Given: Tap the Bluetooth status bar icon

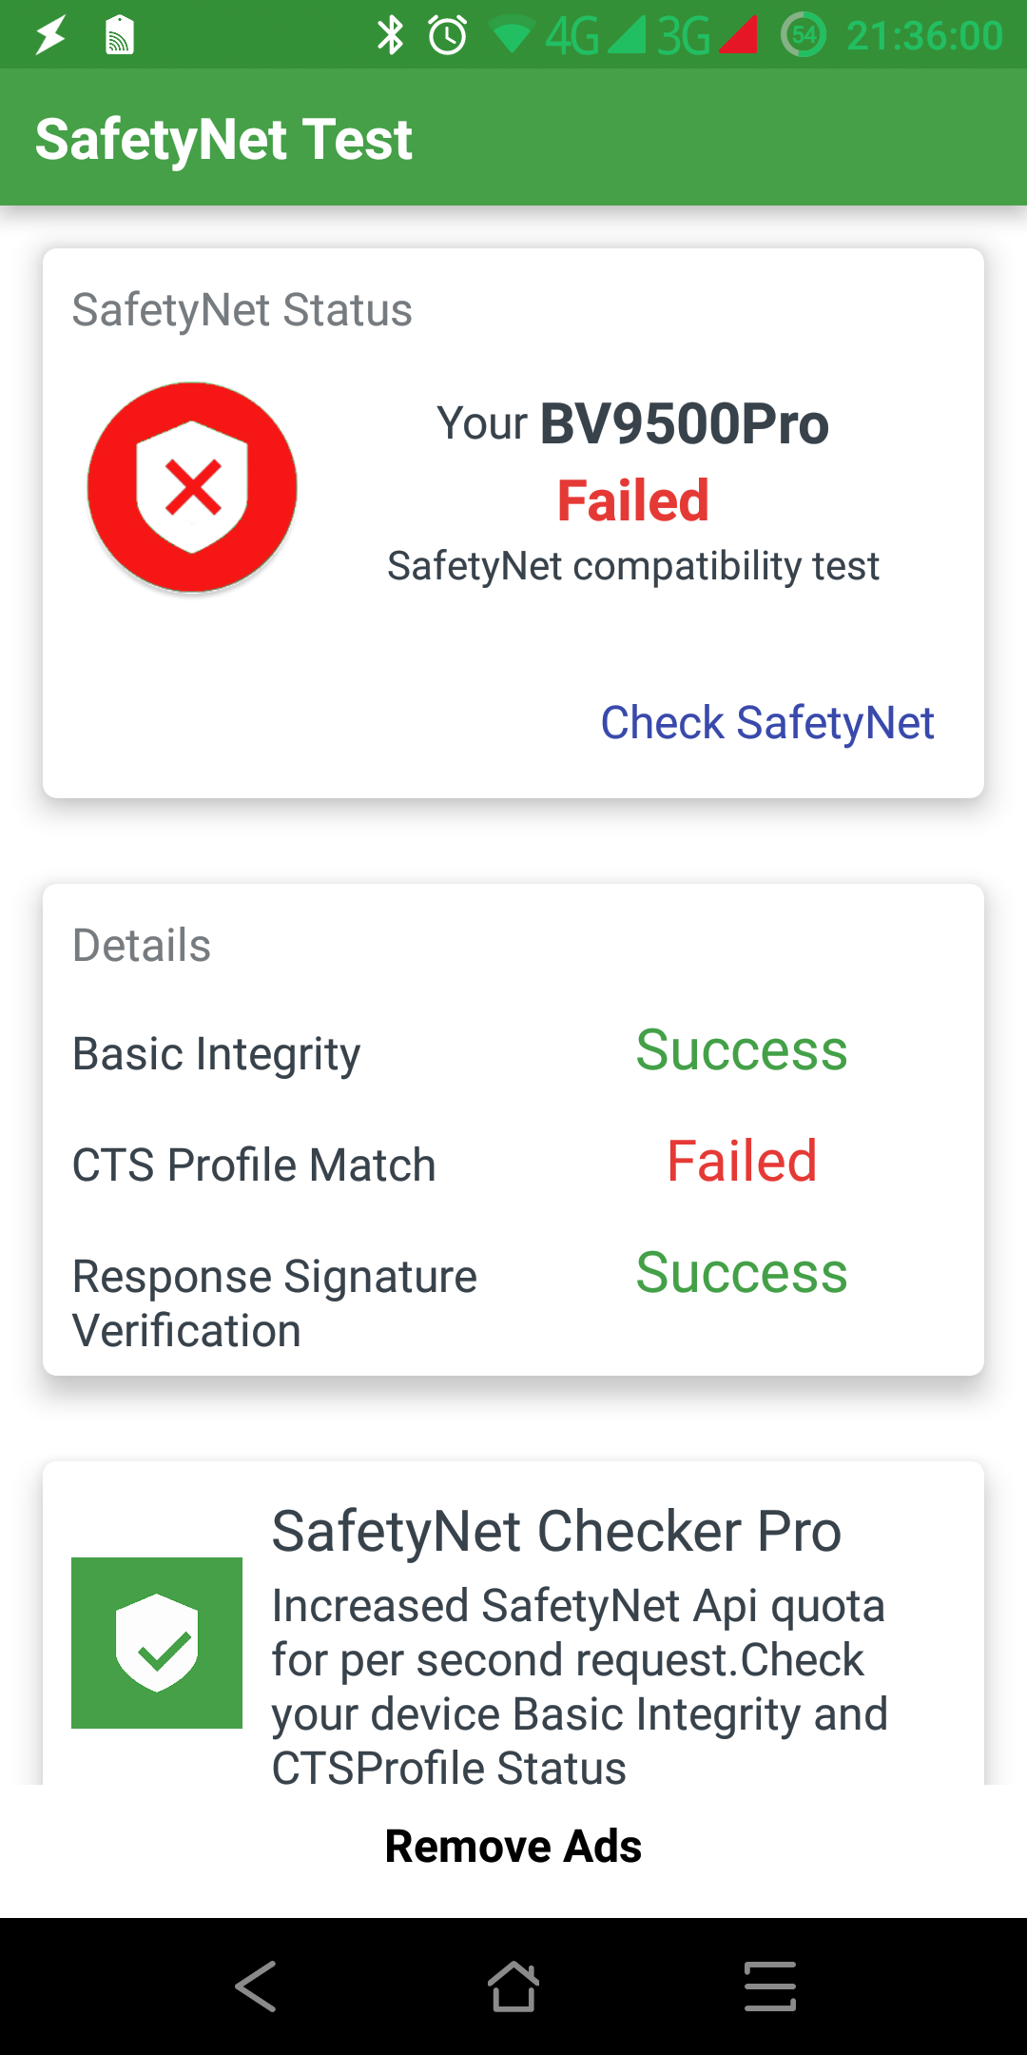Looking at the screenshot, I should (390, 35).
